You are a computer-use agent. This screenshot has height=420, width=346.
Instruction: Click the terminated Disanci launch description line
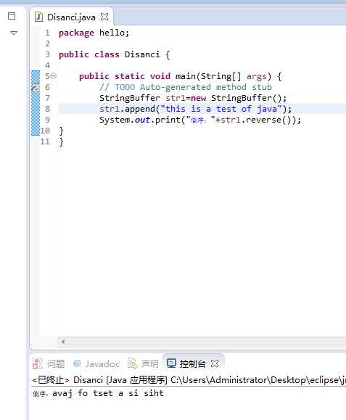click(x=189, y=380)
